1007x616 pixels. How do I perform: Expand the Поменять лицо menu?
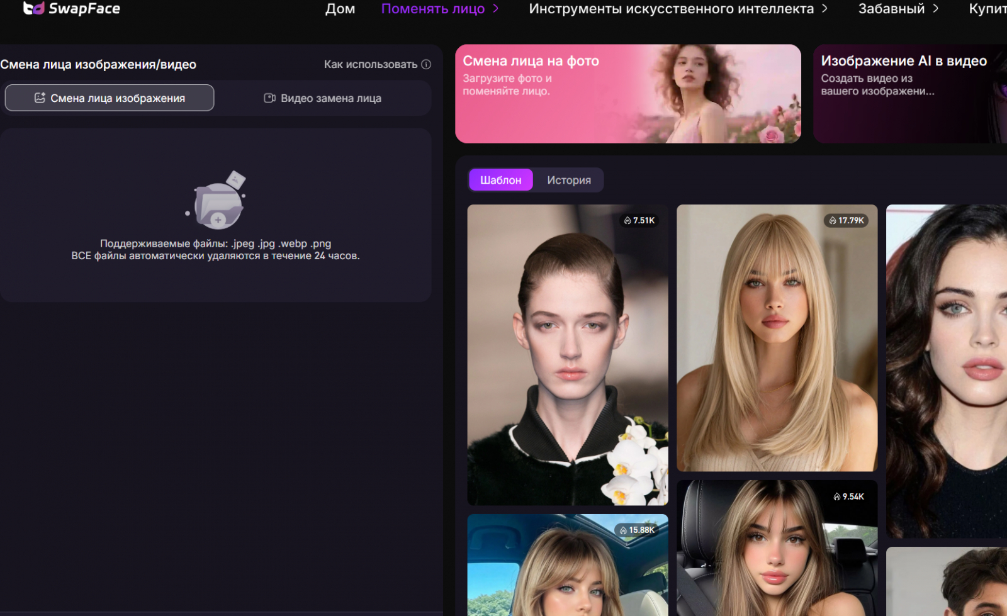coord(439,9)
